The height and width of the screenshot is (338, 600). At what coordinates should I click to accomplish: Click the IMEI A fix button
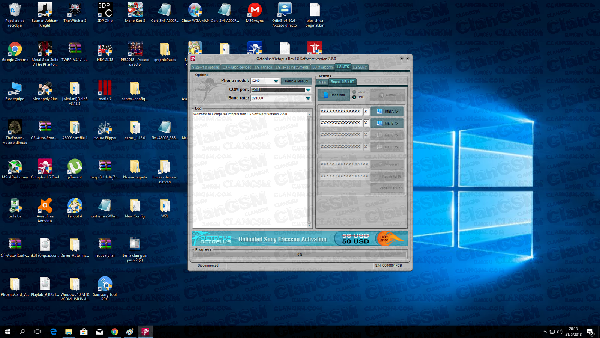[387, 112]
